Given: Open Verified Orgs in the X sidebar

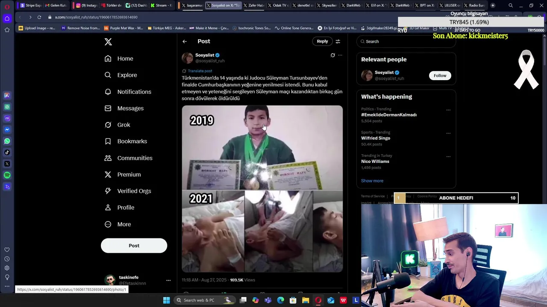Looking at the screenshot, I should coord(128,191).
